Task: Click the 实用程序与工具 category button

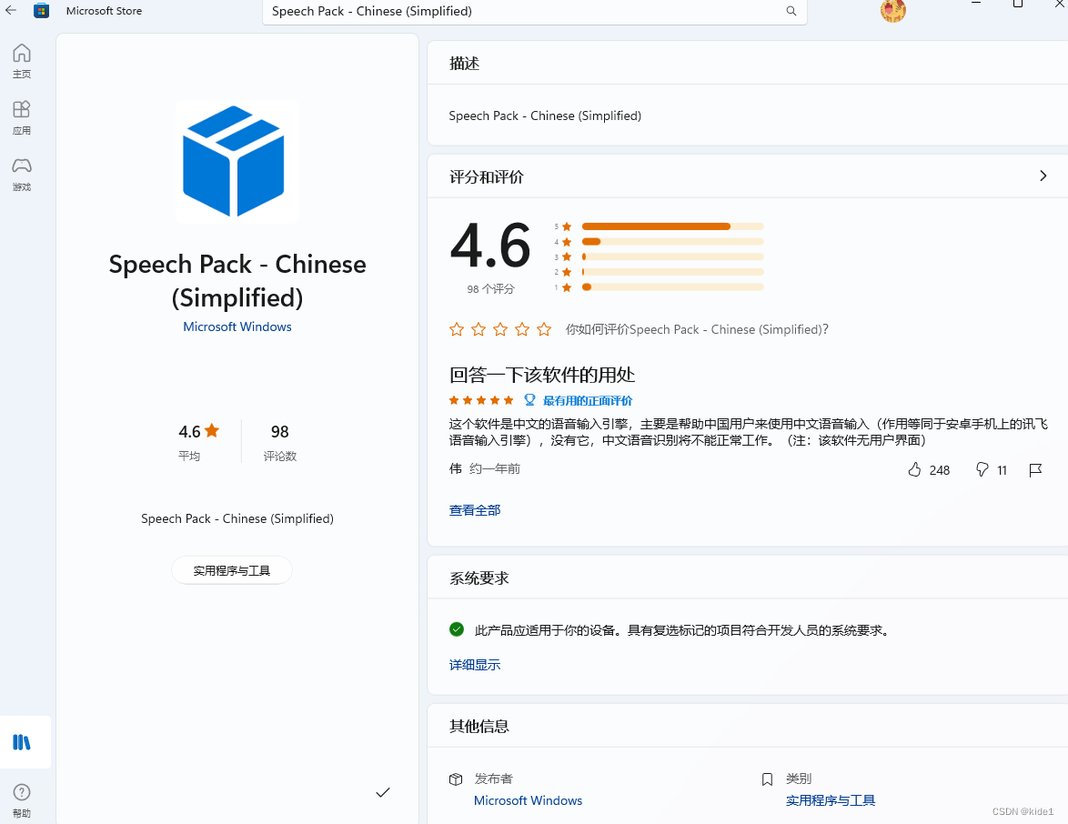Action: tap(232, 570)
